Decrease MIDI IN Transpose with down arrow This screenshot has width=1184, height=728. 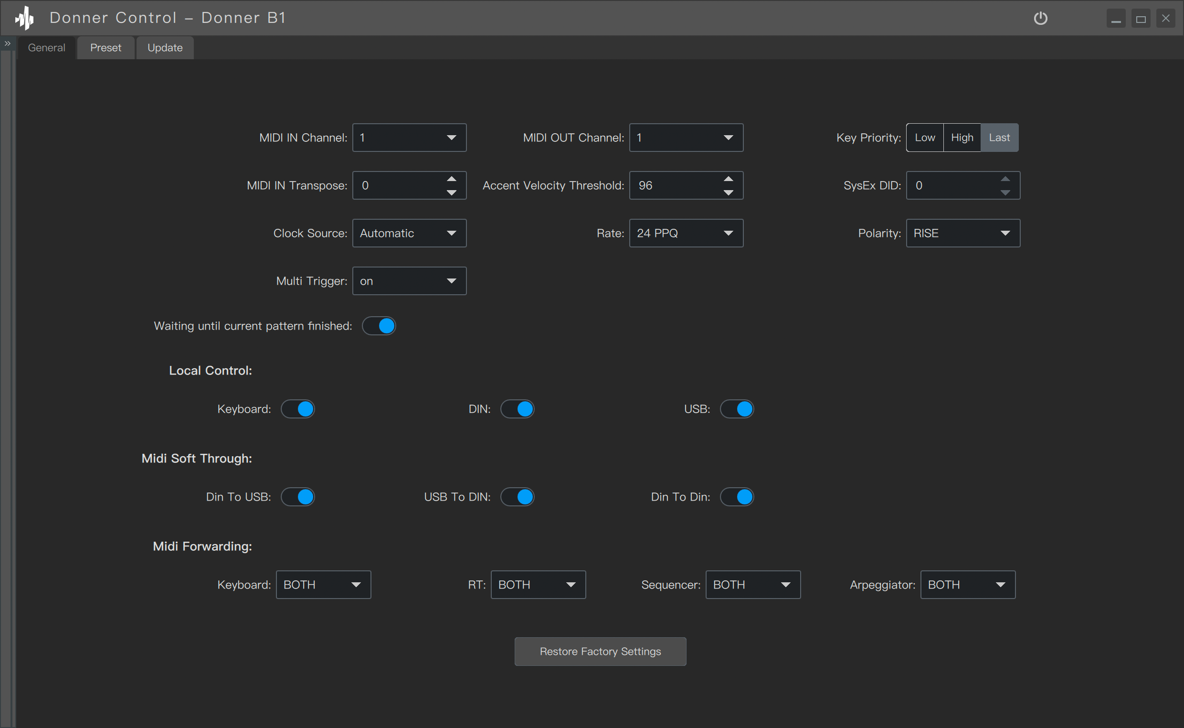click(x=451, y=193)
